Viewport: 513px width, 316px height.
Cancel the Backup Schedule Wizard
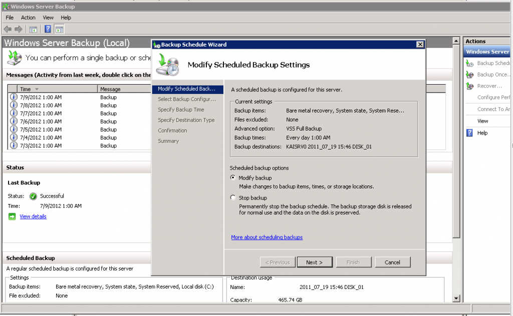click(x=392, y=262)
